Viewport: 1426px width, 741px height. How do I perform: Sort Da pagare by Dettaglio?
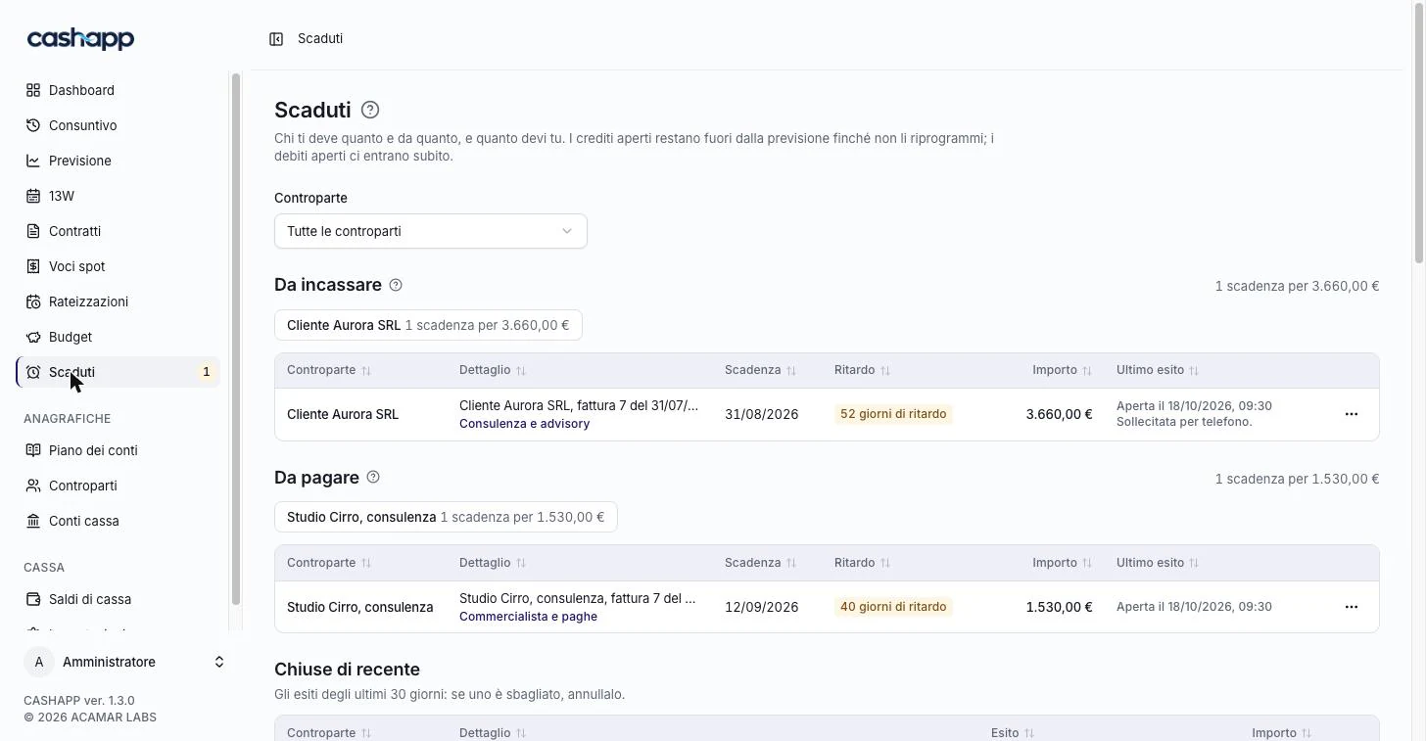(493, 563)
